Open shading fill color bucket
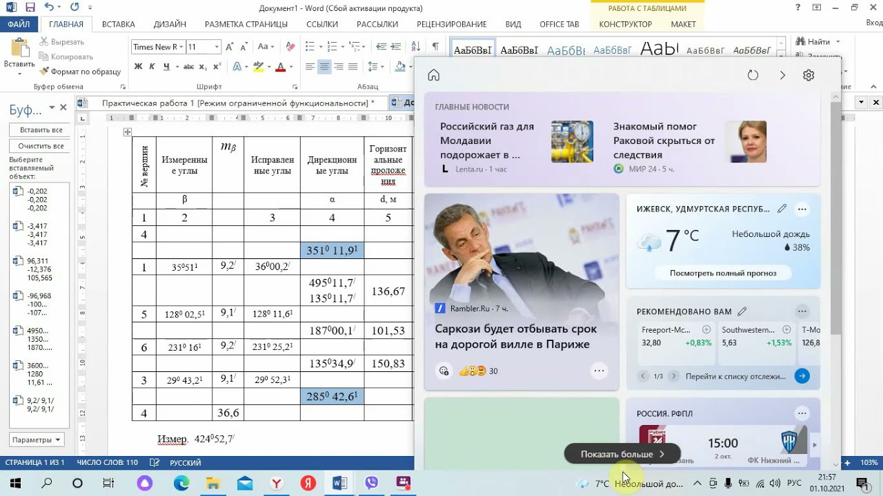 click(401, 67)
